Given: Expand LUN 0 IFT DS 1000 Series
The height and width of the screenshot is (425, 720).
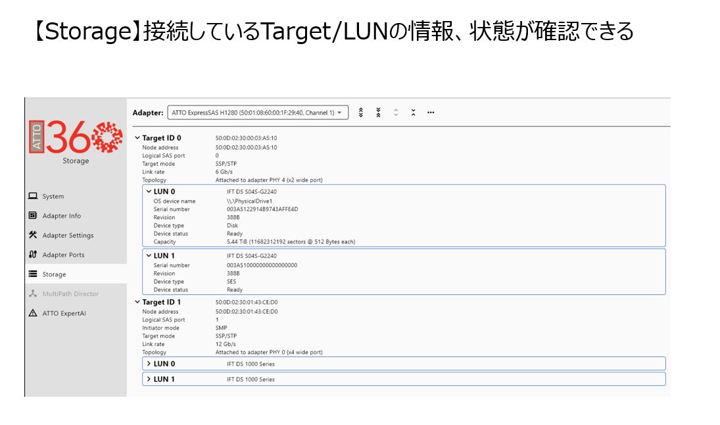Looking at the screenshot, I should (149, 364).
